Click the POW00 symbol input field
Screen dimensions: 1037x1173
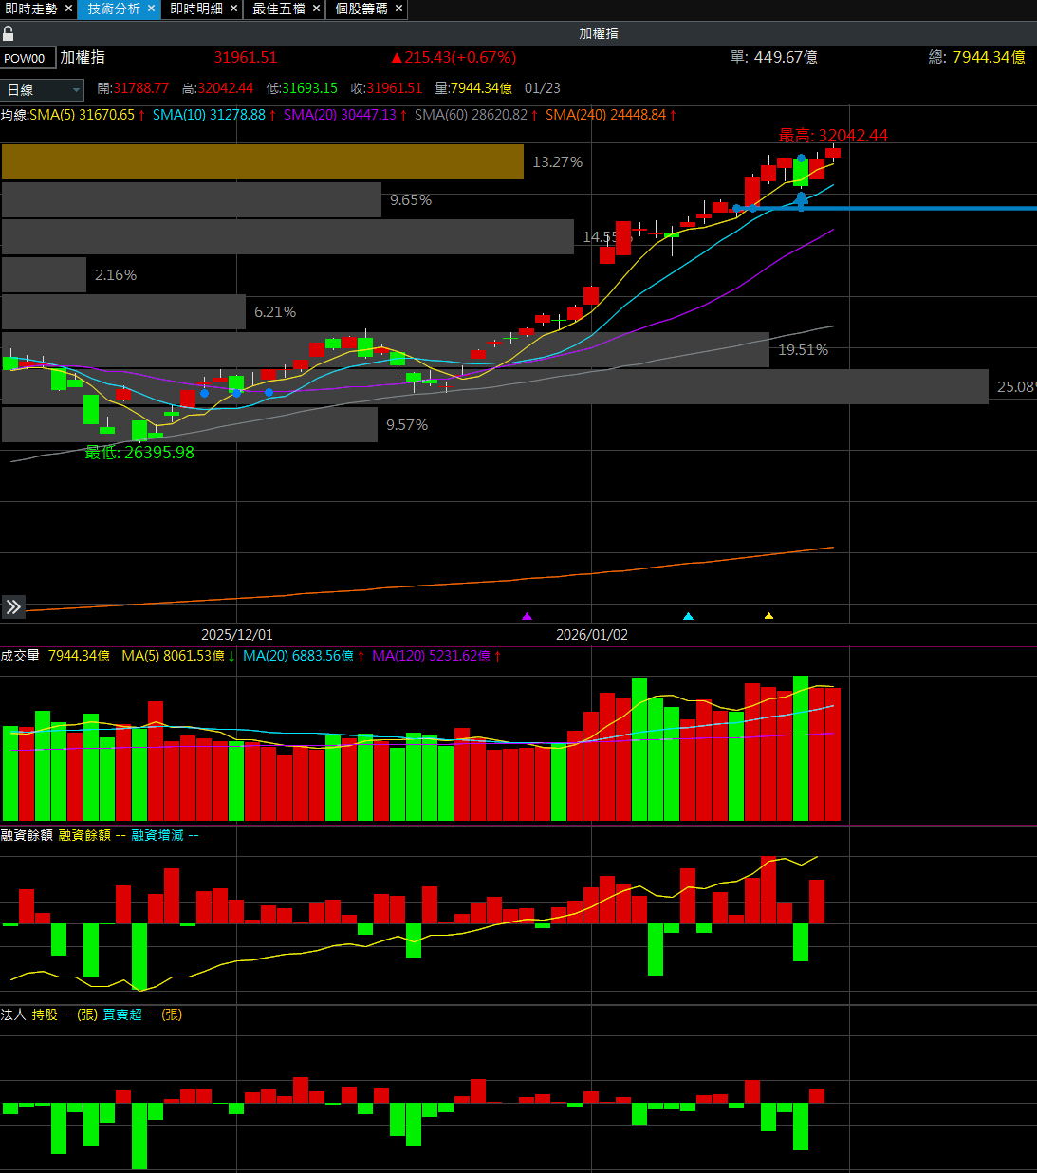[x=28, y=59]
